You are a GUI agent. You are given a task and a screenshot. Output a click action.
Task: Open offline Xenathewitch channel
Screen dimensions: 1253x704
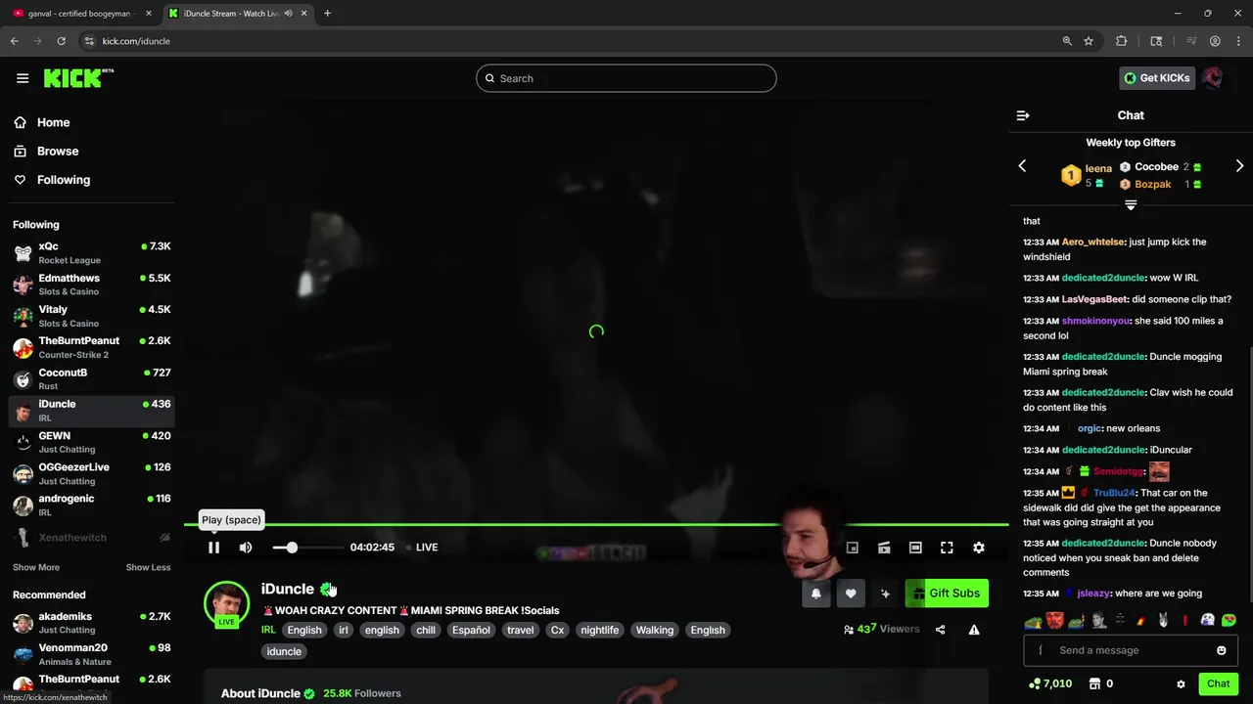coord(92,538)
